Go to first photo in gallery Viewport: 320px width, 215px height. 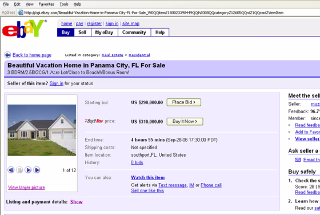11,170
